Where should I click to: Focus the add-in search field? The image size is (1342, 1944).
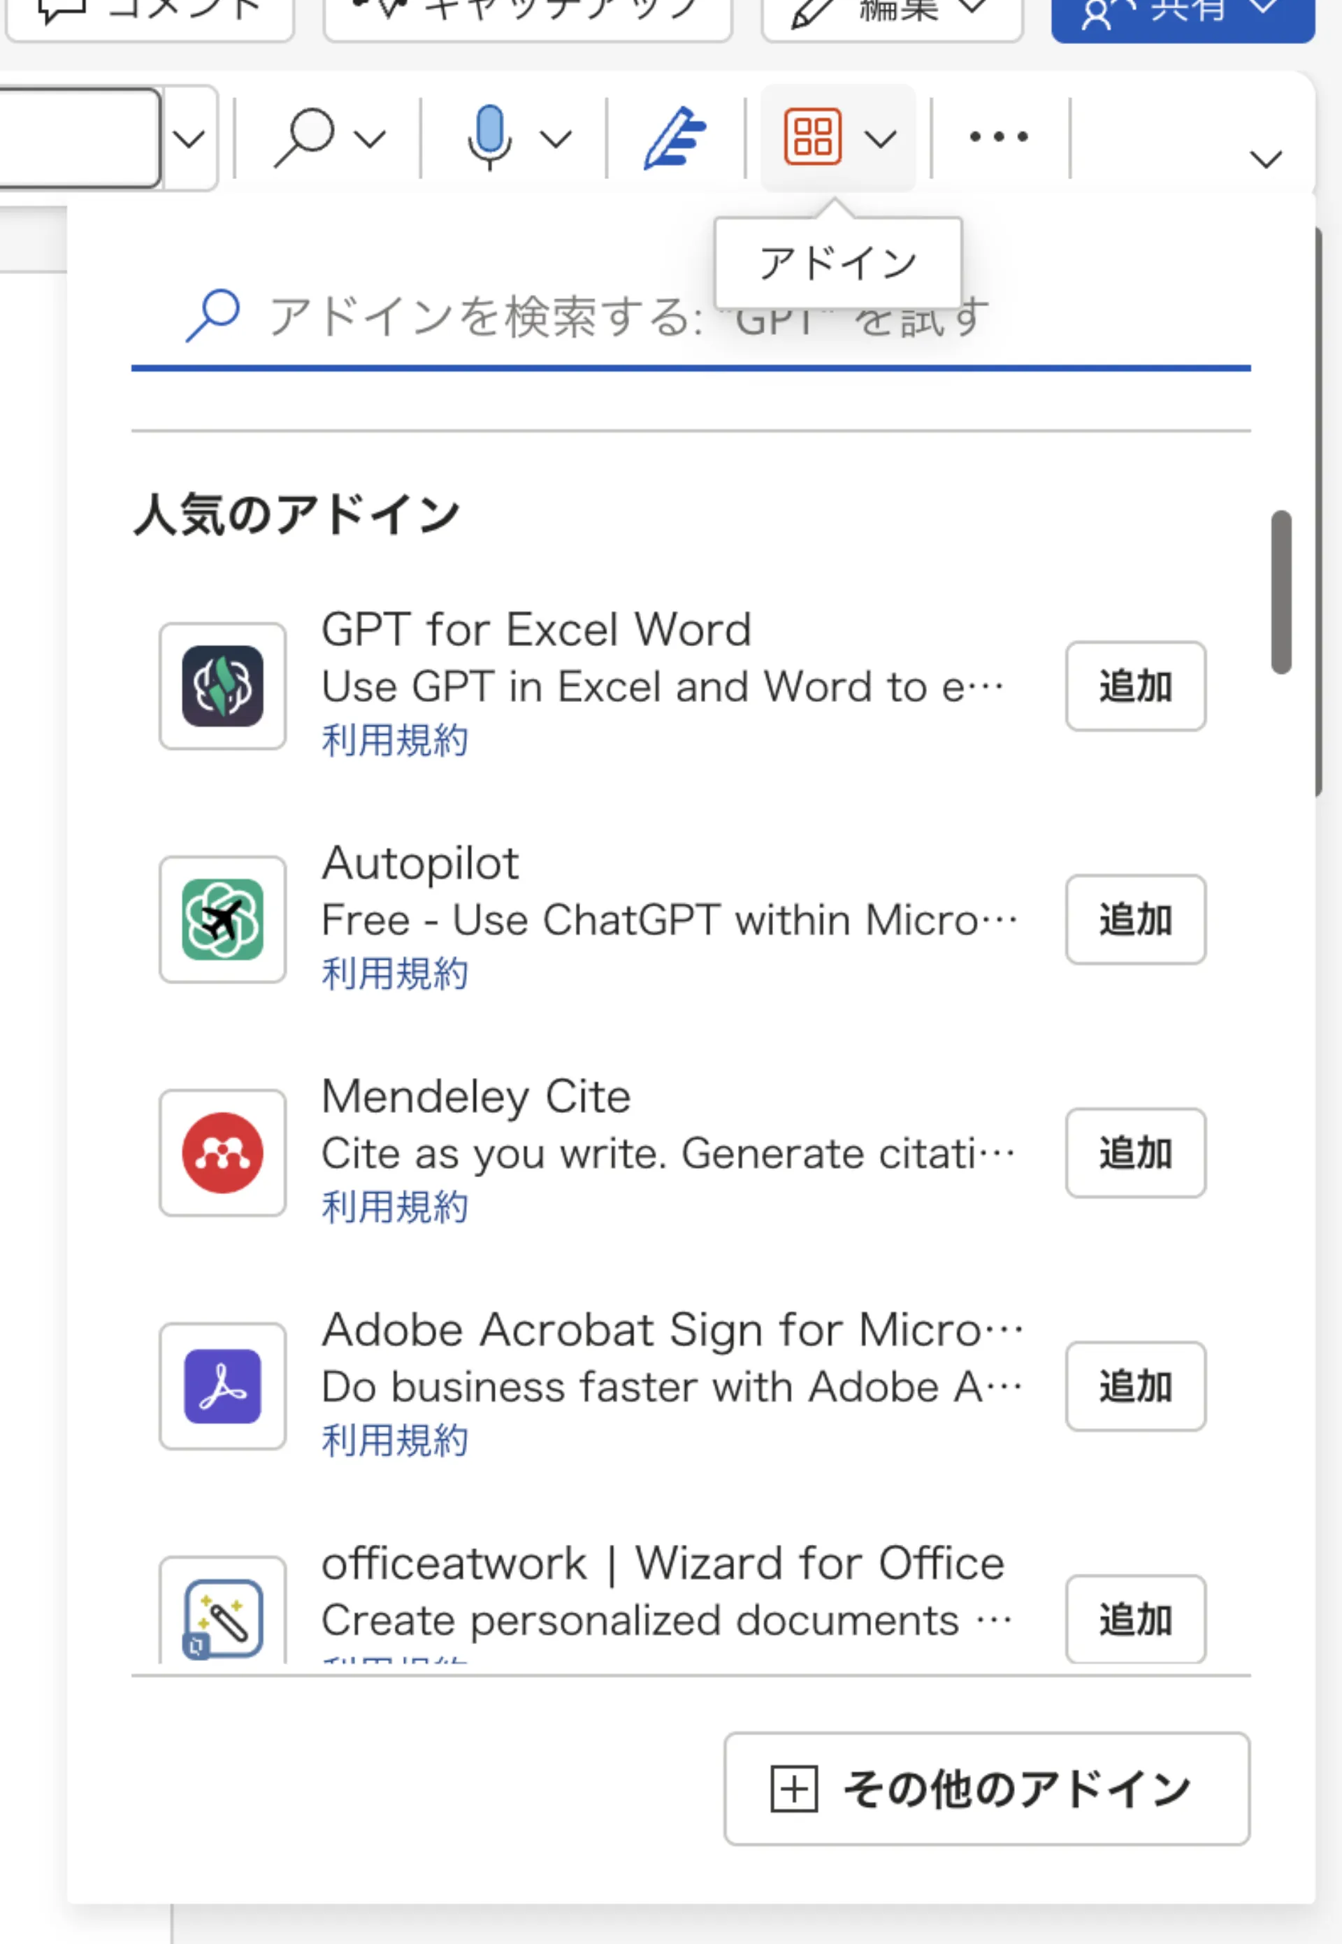point(691,318)
